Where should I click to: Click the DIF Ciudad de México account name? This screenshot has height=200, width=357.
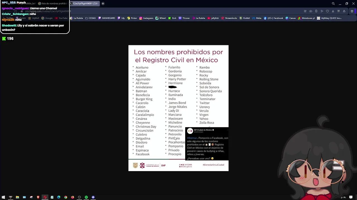click(x=203, y=130)
